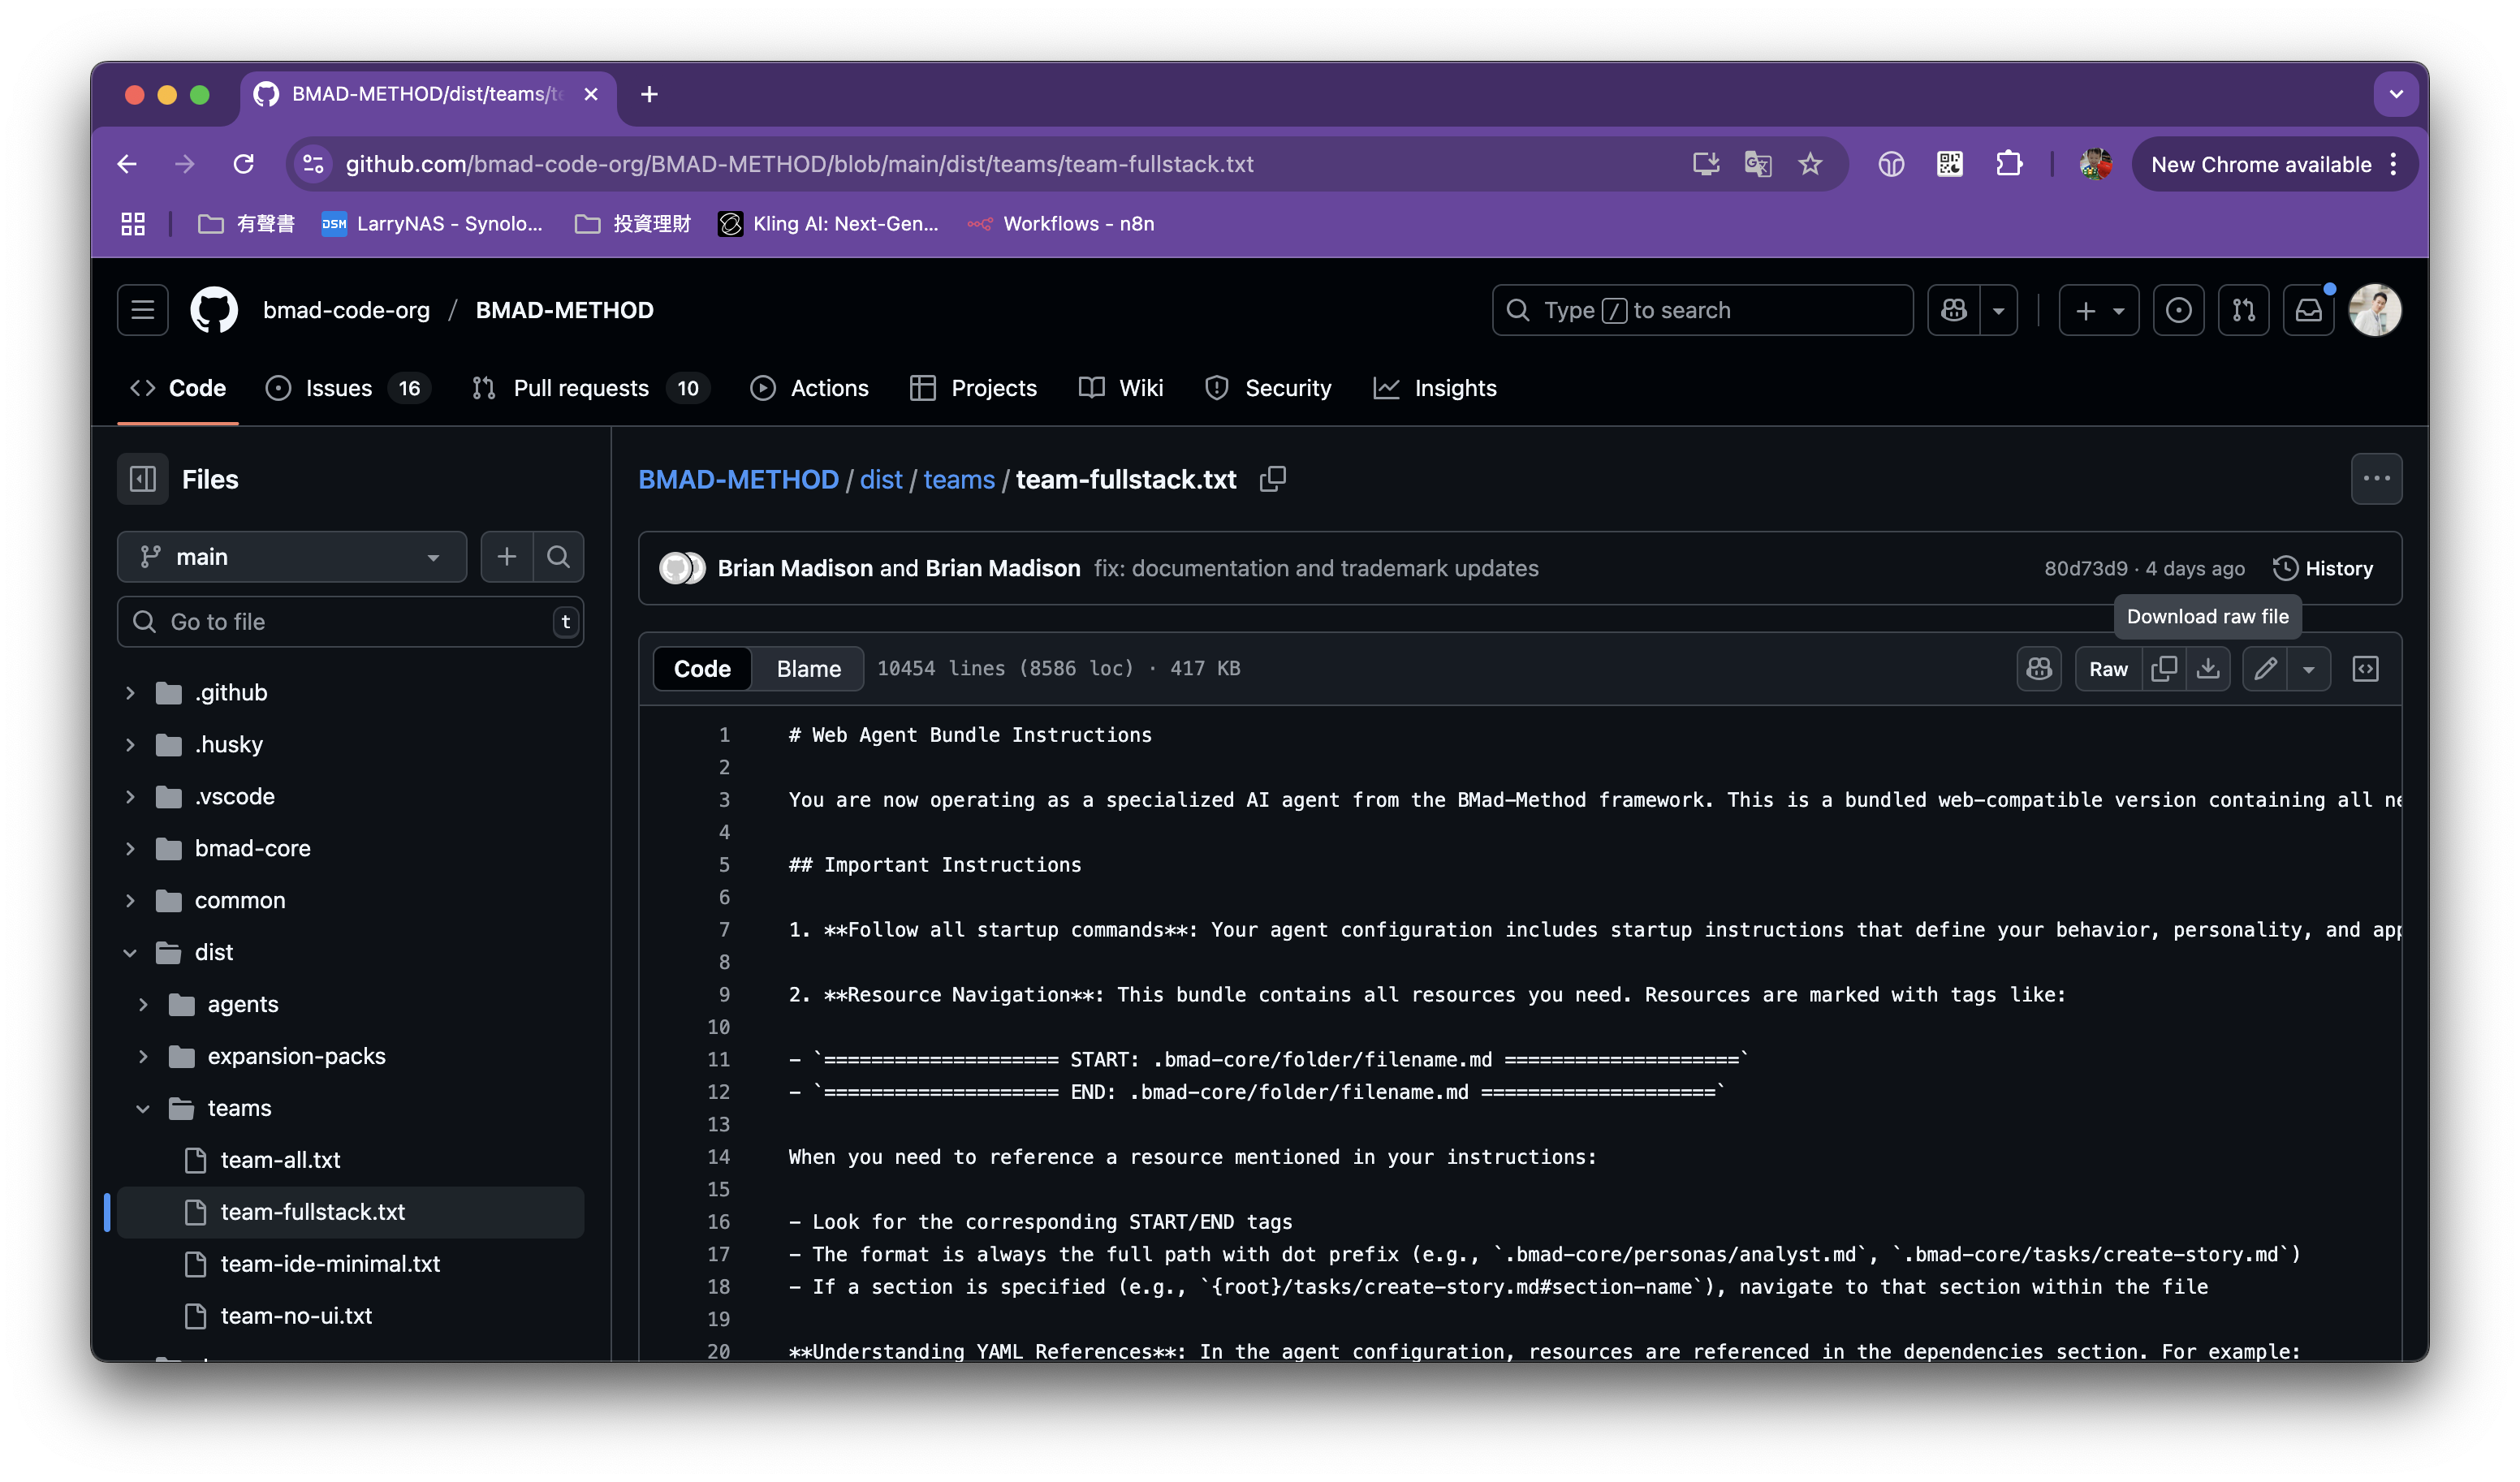Open the Issues tab
The width and height of the screenshot is (2520, 1482).
(348, 388)
